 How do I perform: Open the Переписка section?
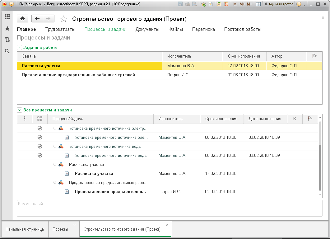203,29
